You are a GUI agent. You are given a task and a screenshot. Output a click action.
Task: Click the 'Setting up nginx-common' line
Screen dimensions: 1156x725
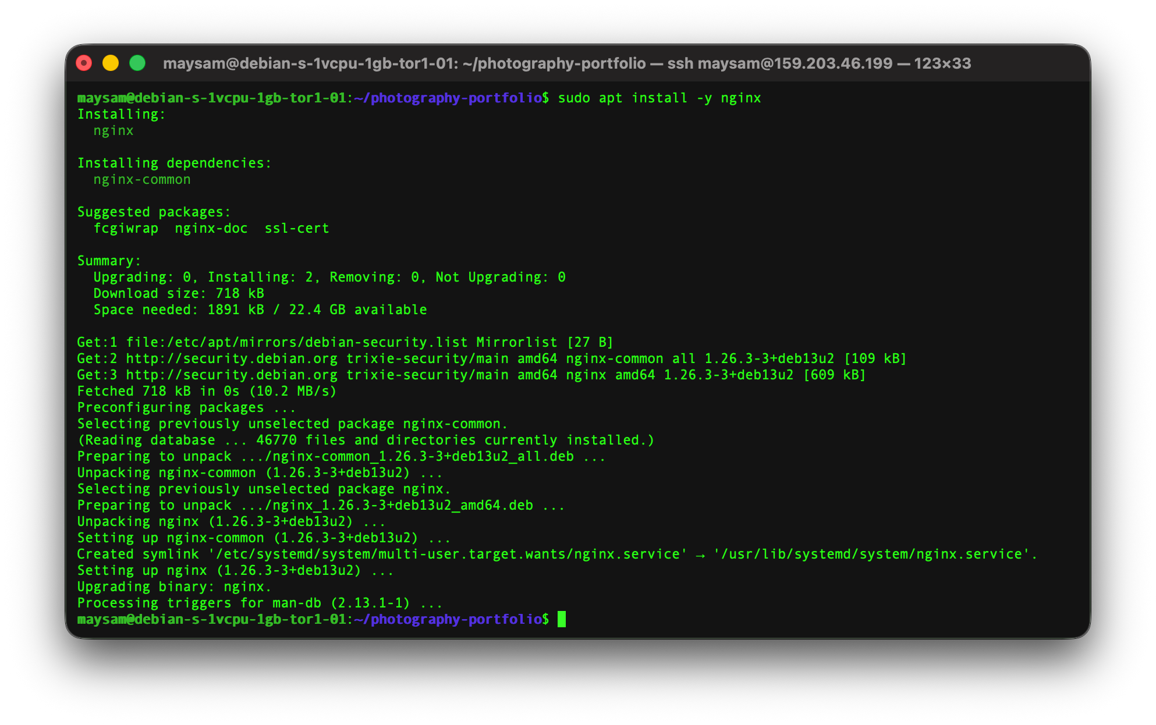(264, 538)
